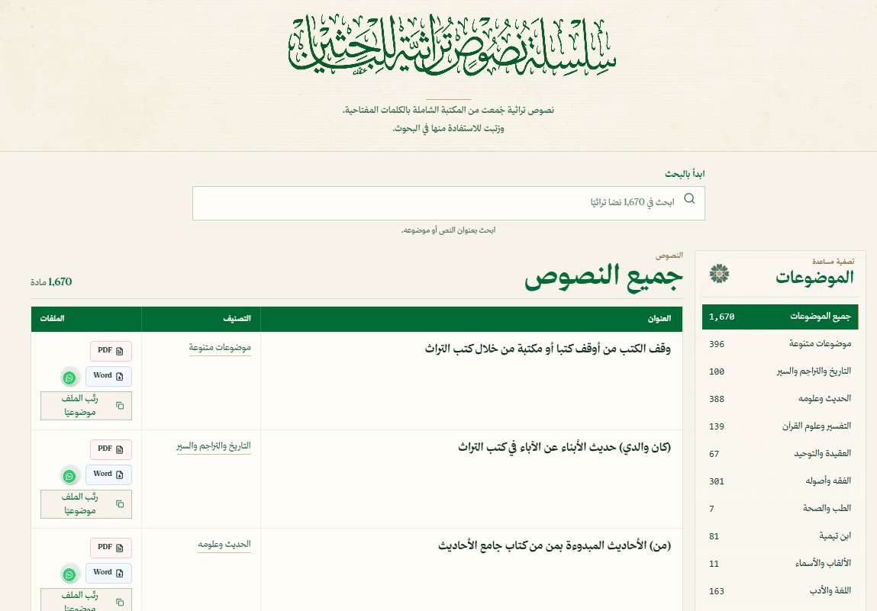Viewport: 877px width, 611px height.
Task: Open title (من) الأحاديث المبدوءة بمن
Action: click(x=554, y=545)
